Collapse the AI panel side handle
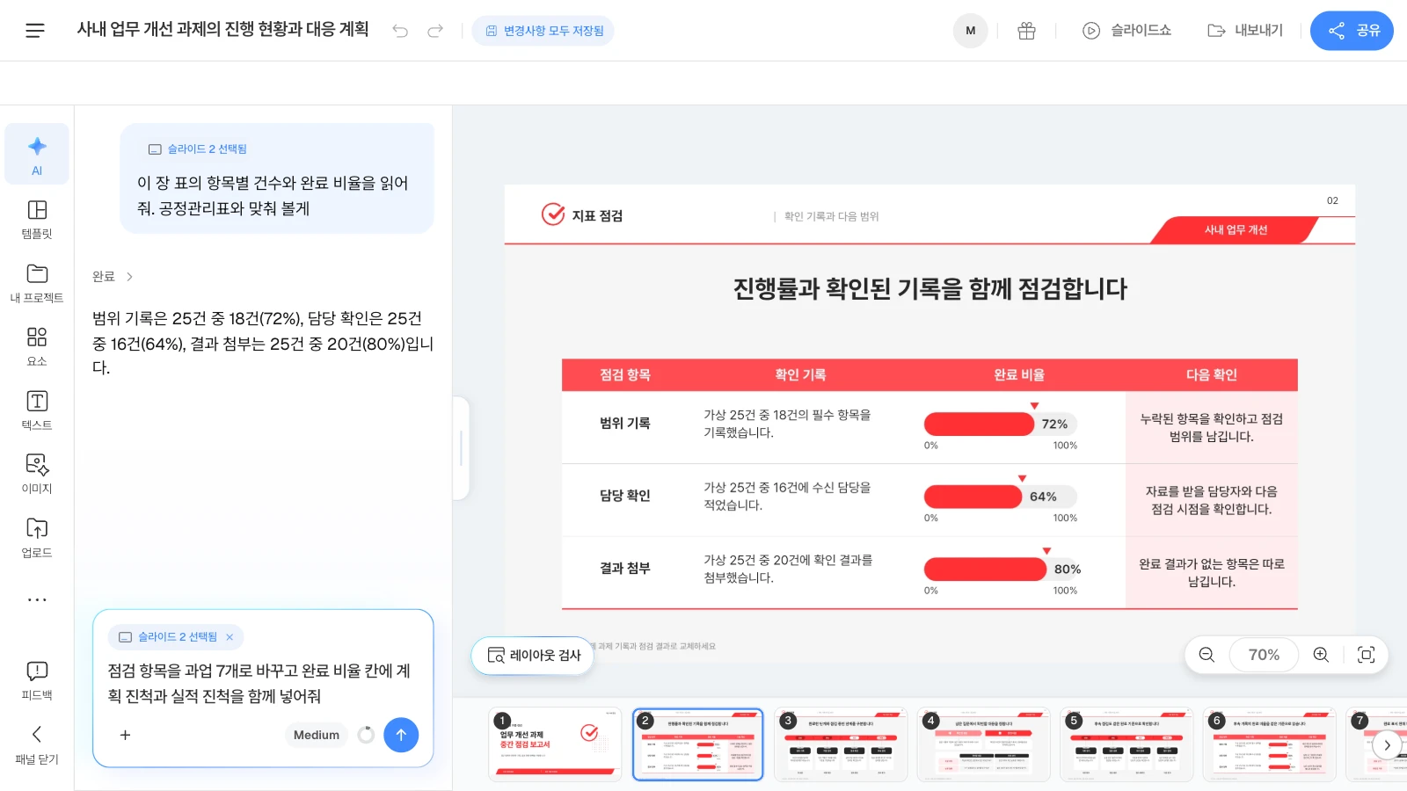The height and width of the screenshot is (791, 1407). click(461, 448)
